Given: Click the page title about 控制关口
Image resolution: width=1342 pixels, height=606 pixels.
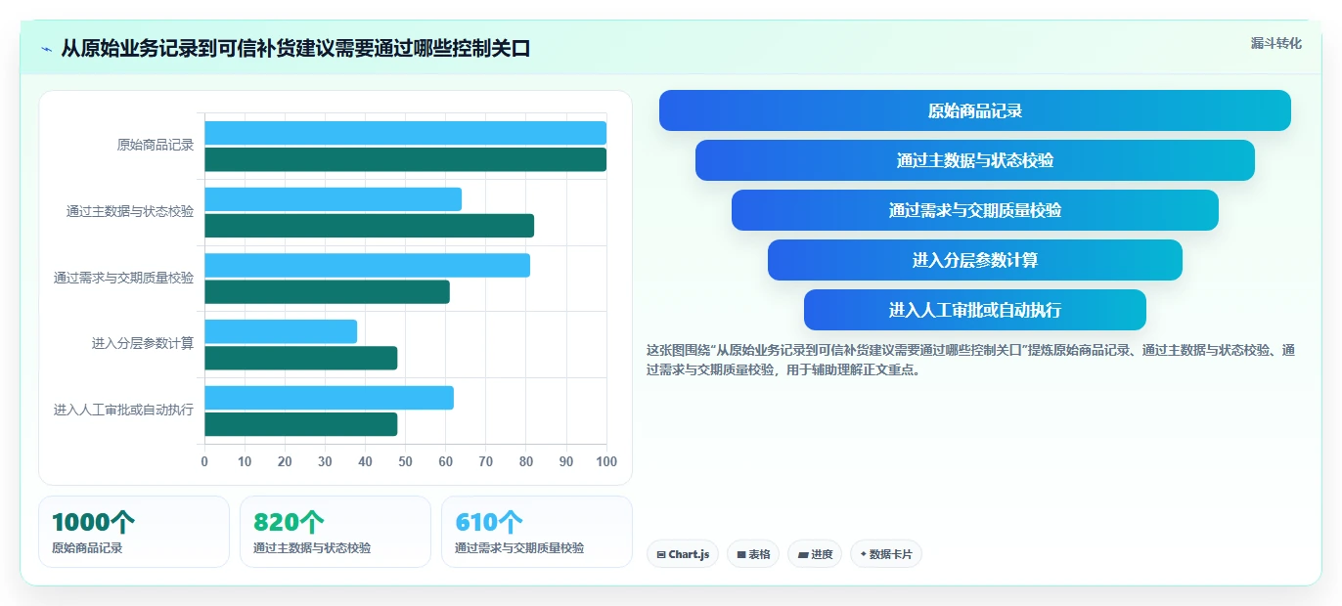Looking at the screenshot, I should [x=295, y=48].
